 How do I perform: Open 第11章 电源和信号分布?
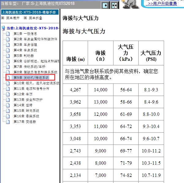point(31,89)
